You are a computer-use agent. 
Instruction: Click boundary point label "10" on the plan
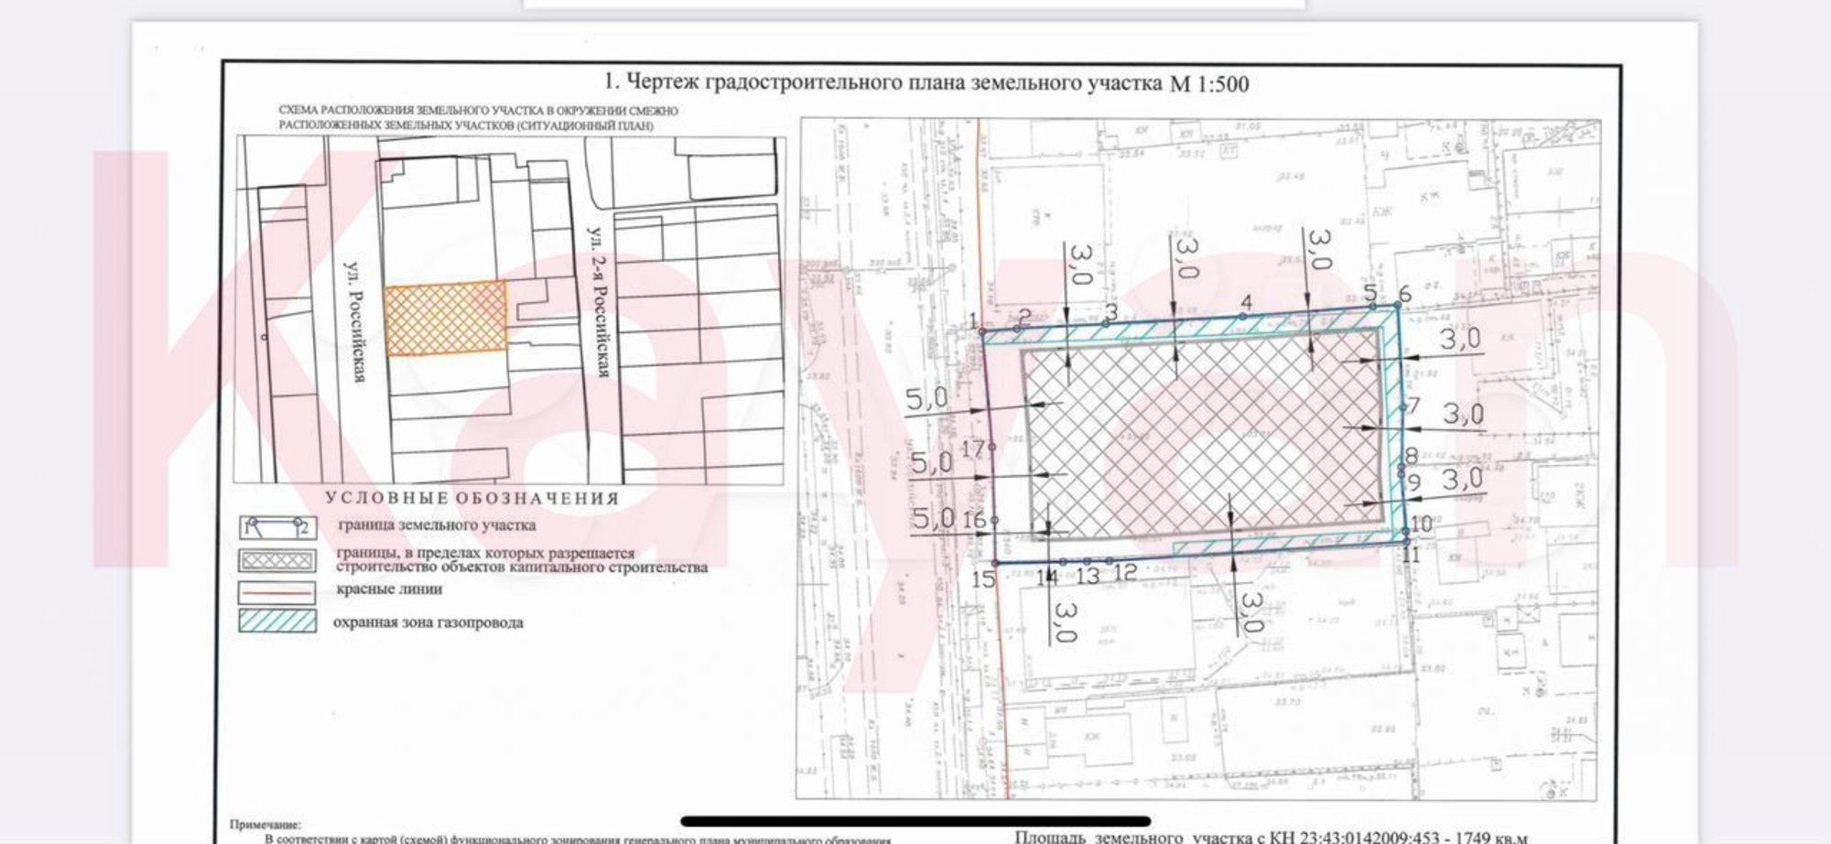(x=1421, y=524)
